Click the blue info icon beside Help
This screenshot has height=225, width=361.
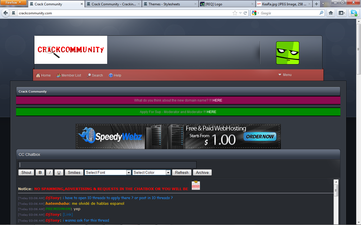click(x=111, y=75)
